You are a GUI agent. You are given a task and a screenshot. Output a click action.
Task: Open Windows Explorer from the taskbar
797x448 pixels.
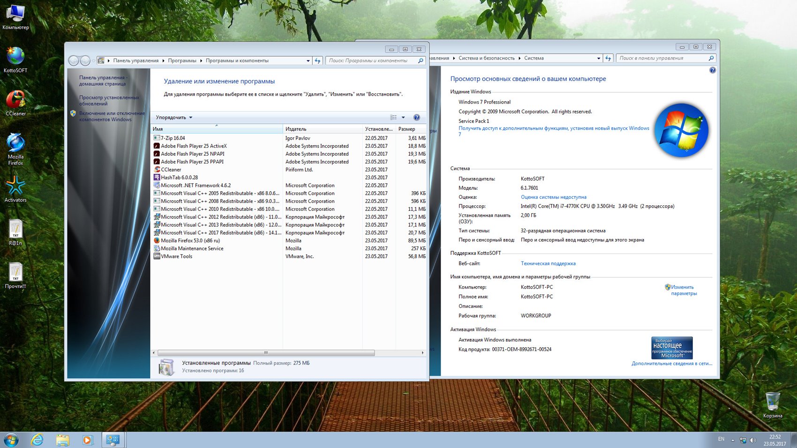pos(62,440)
